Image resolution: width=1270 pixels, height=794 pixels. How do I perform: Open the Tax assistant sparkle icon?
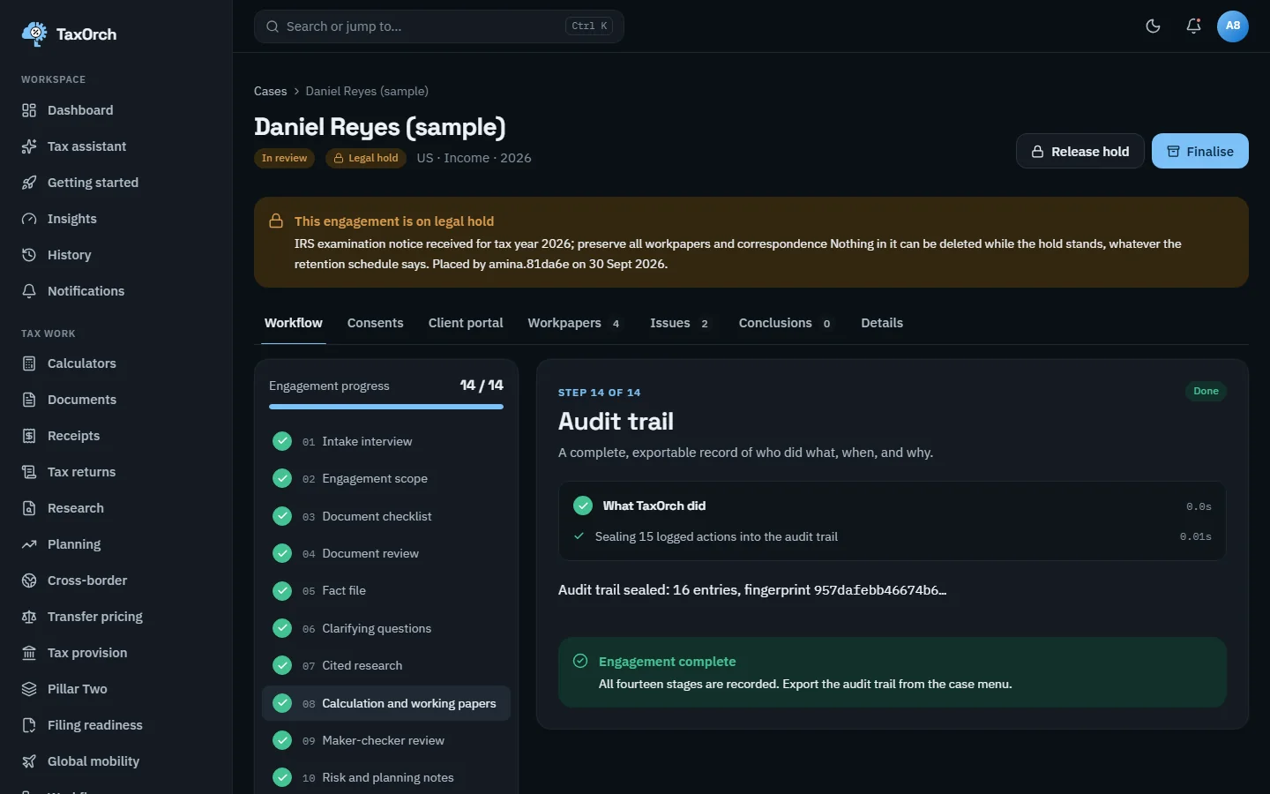click(x=29, y=146)
